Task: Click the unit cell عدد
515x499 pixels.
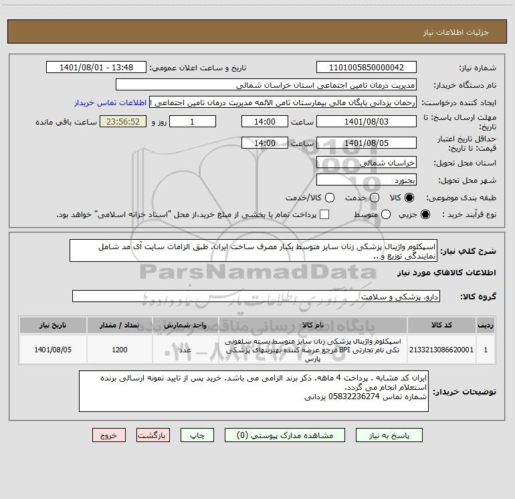Action: (x=185, y=350)
